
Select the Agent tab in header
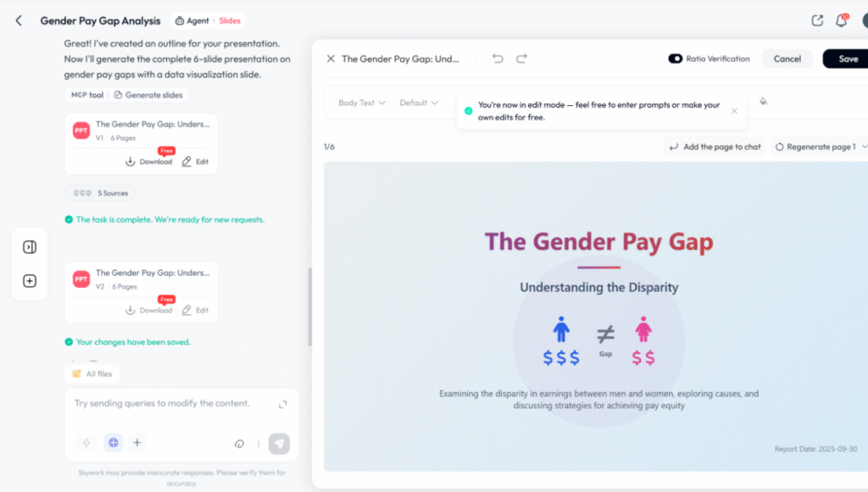(192, 20)
